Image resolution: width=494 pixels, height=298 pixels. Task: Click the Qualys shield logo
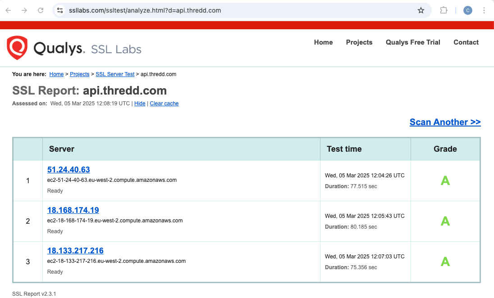pyautogui.click(x=17, y=48)
